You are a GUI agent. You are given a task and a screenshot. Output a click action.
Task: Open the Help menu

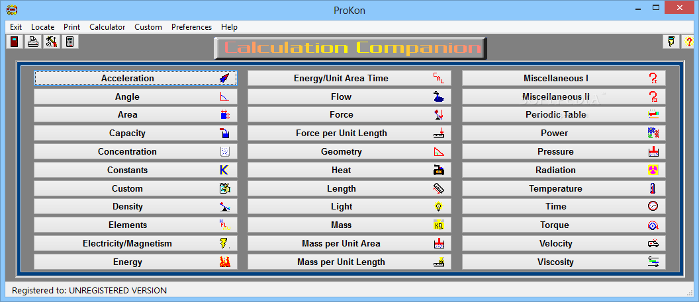(229, 27)
